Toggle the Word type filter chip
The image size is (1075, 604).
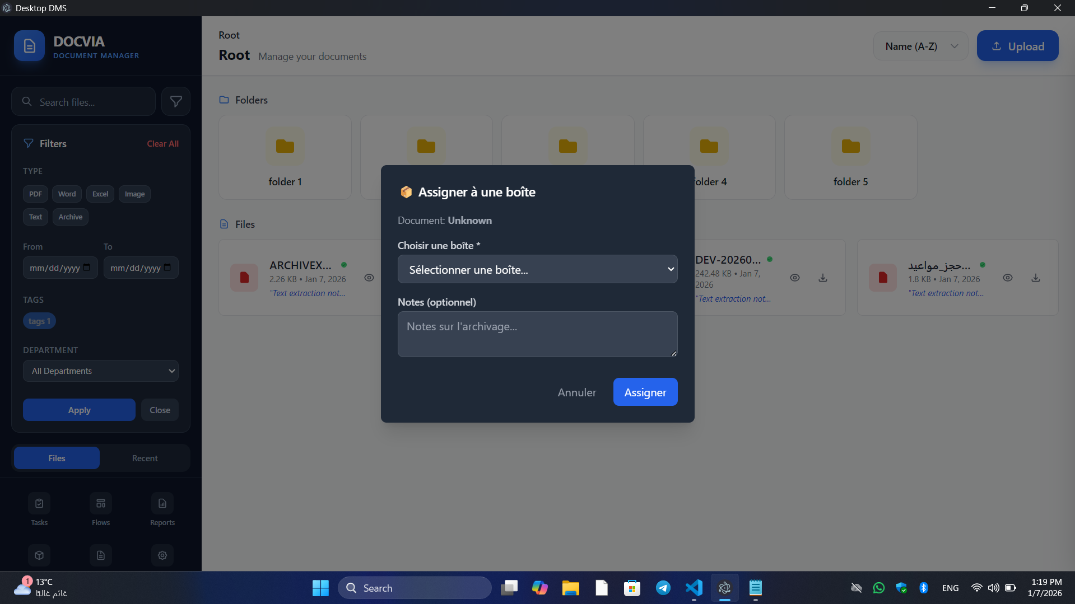[x=67, y=194]
